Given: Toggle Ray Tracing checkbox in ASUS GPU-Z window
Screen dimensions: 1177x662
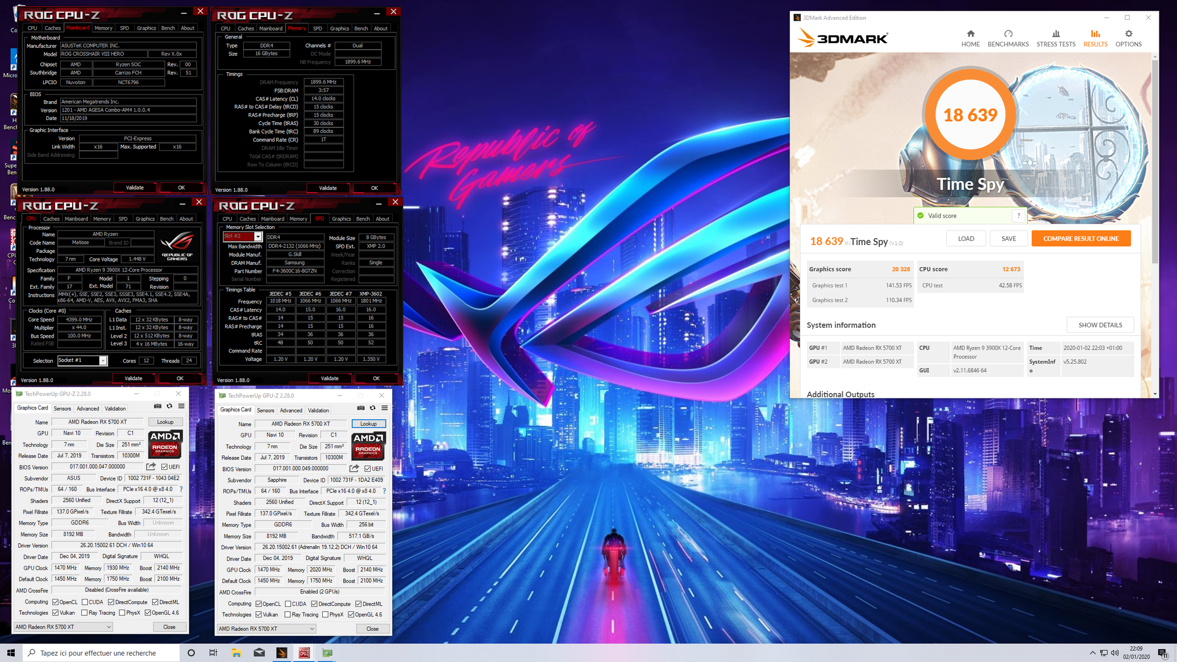Looking at the screenshot, I should point(85,613).
